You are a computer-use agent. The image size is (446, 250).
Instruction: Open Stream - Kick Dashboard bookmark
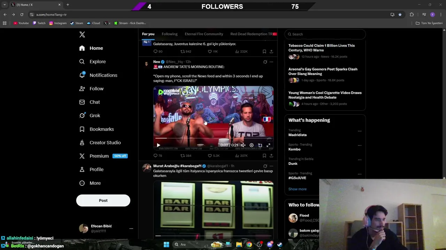click(x=130, y=23)
